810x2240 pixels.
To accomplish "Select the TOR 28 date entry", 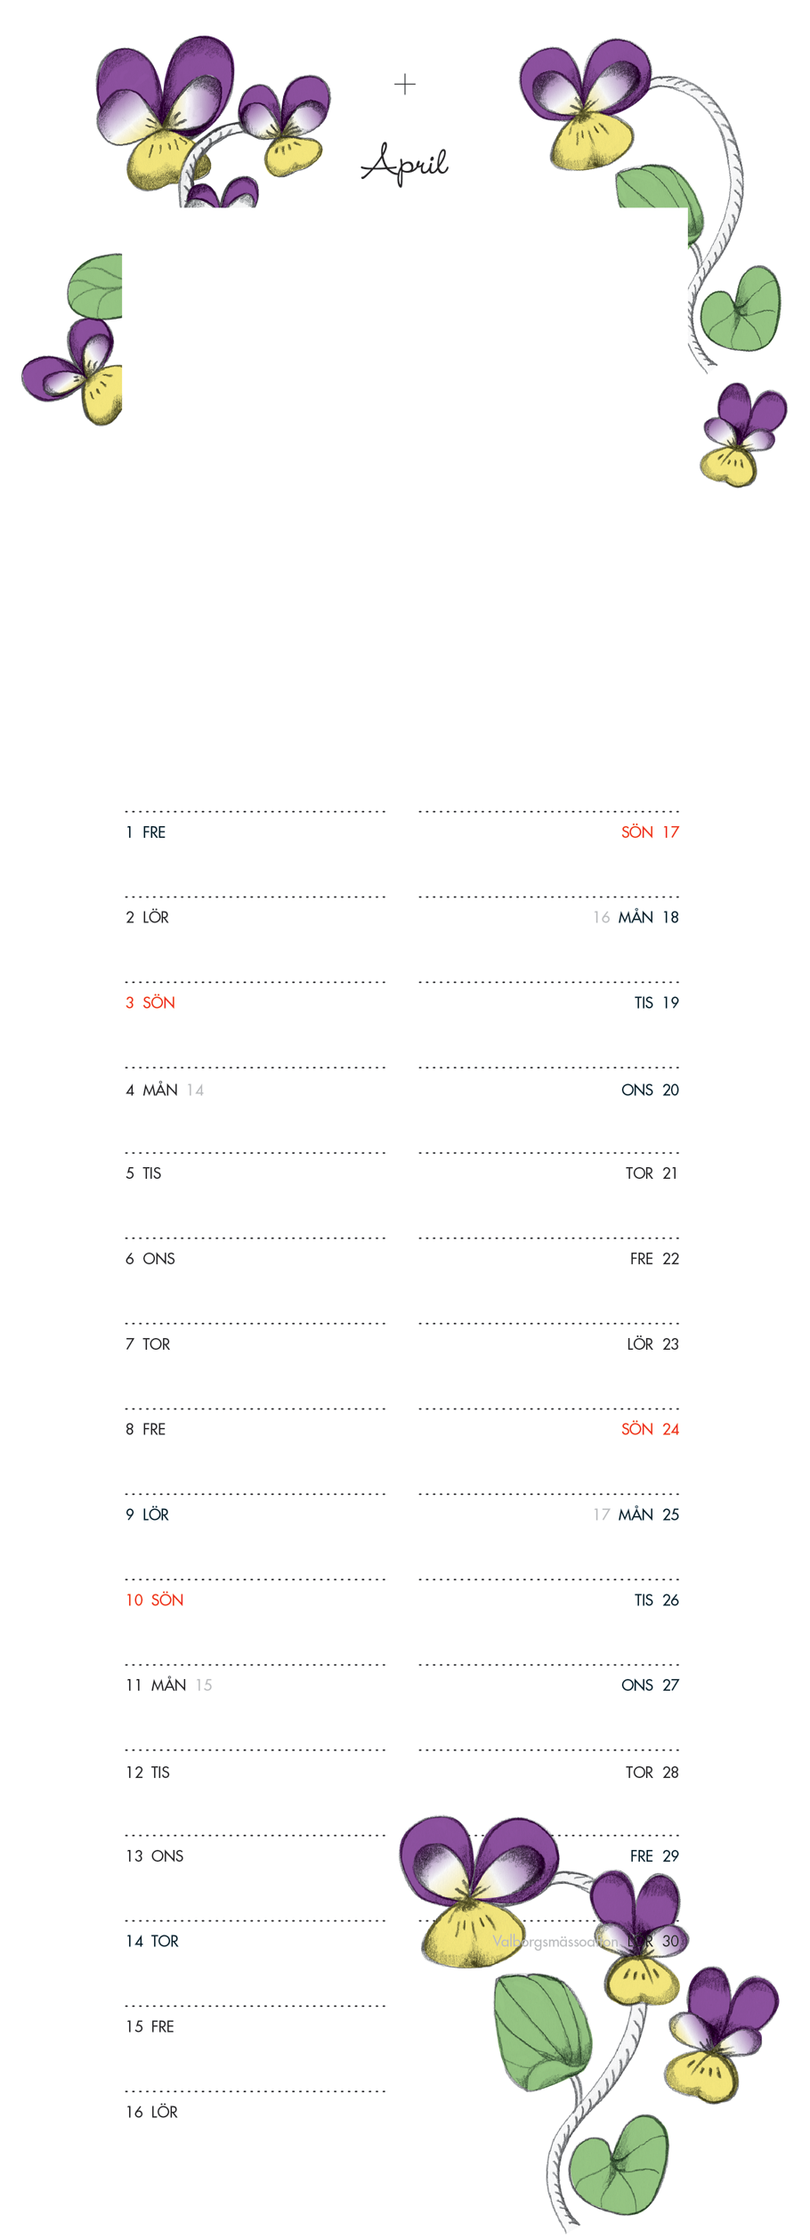I will tap(652, 1773).
